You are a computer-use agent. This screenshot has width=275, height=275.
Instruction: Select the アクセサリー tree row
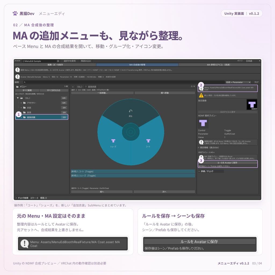[42, 103]
